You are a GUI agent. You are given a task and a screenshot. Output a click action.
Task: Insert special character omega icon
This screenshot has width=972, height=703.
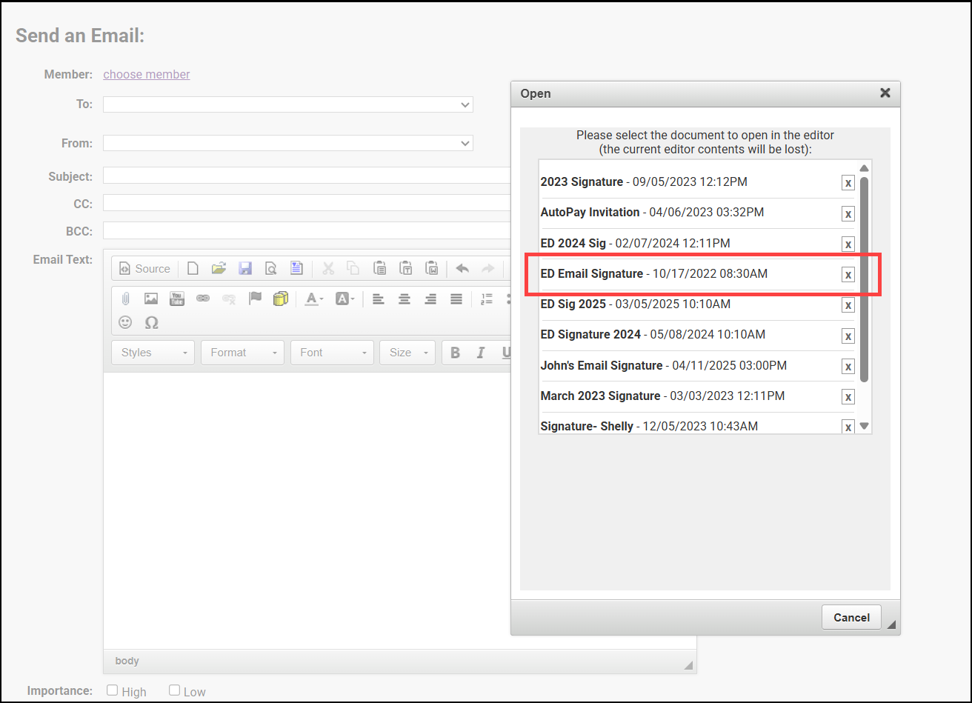[x=152, y=322]
